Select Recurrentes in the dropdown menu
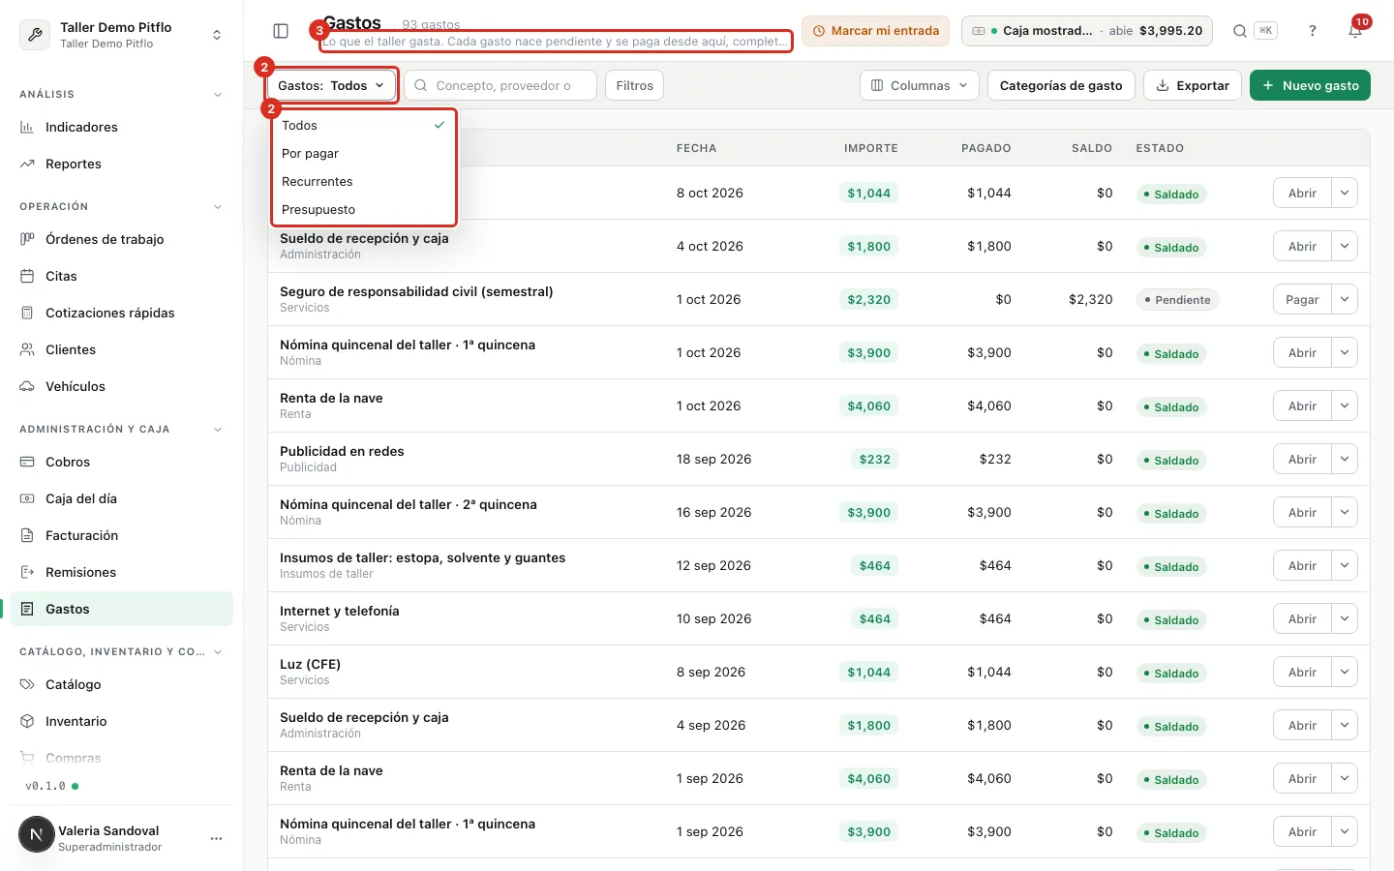The height and width of the screenshot is (871, 1394). [x=363, y=181]
